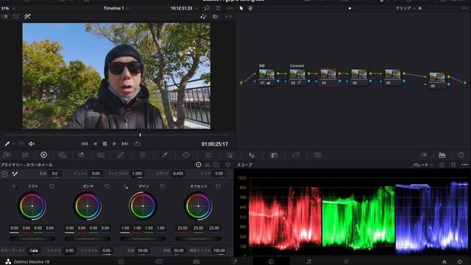This screenshot has height=265, width=471.
Task: Open the Magic Mask palette icon
Action: [230, 155]
